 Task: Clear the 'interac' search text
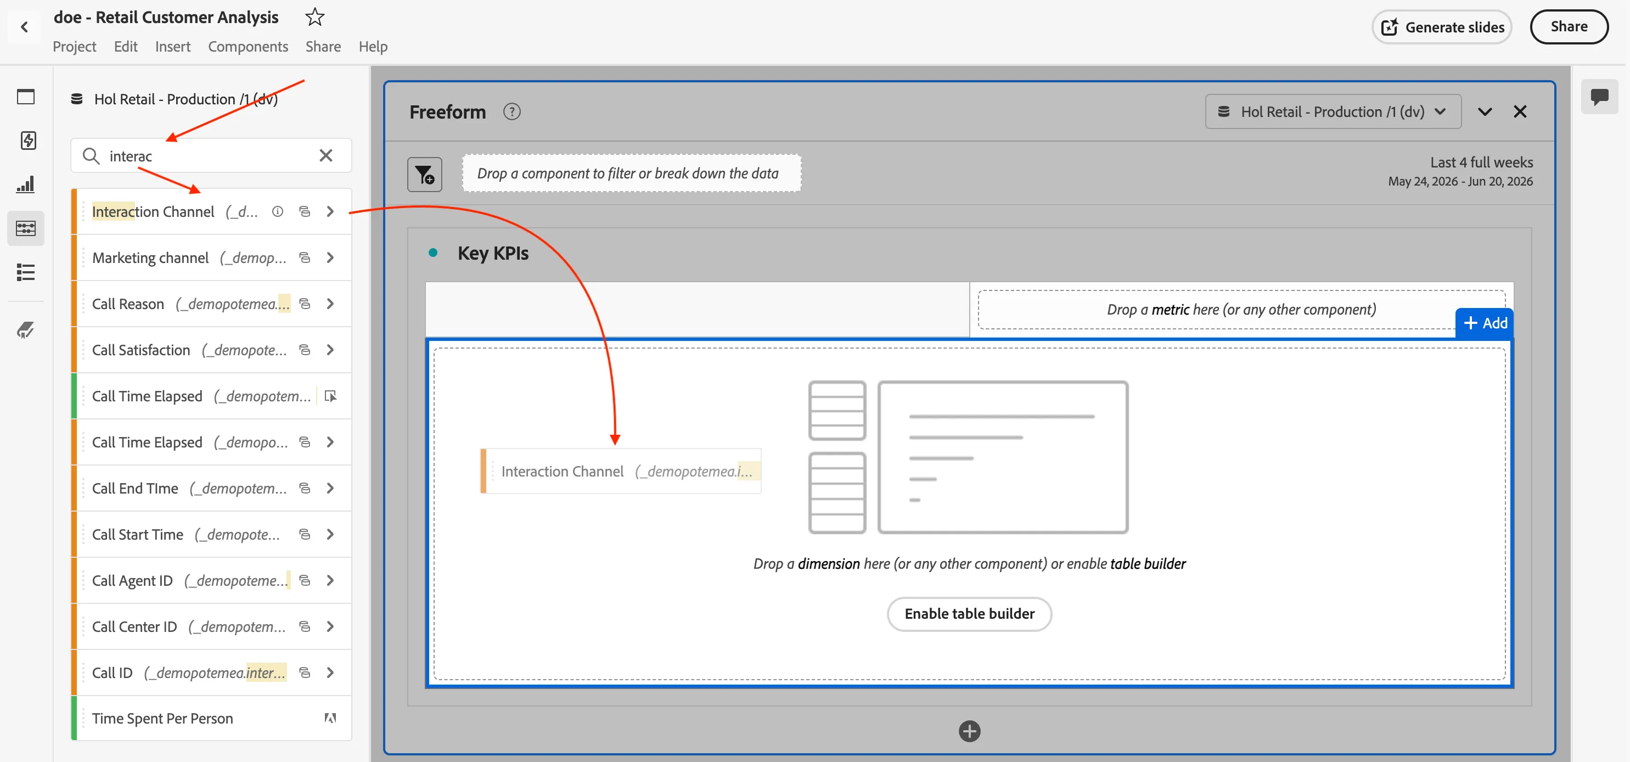coord(325,155)
